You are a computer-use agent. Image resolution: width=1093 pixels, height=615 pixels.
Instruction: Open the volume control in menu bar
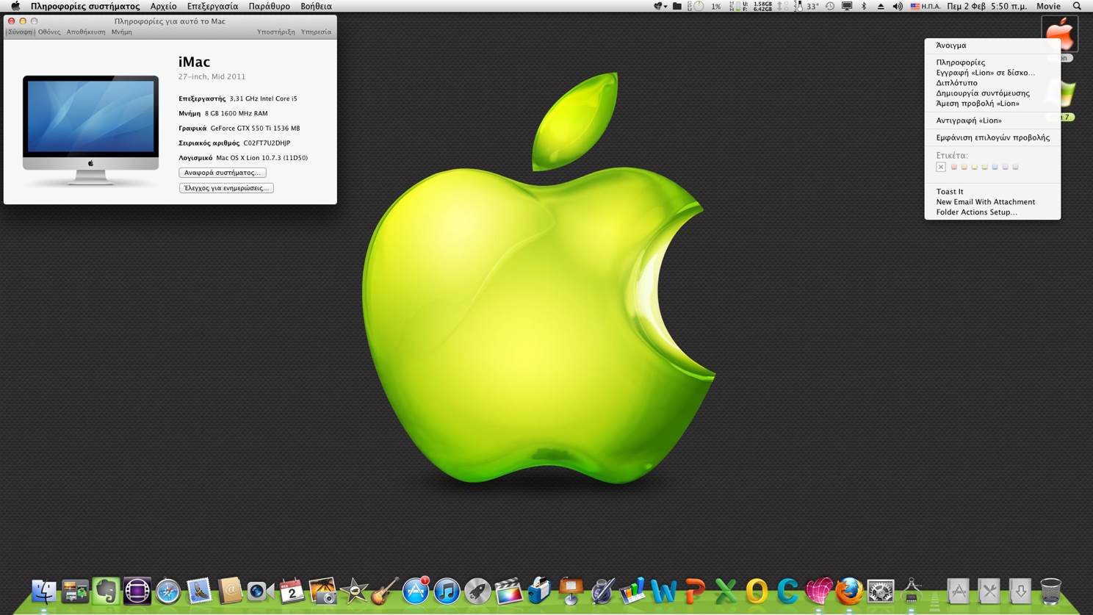click(898, 6)
